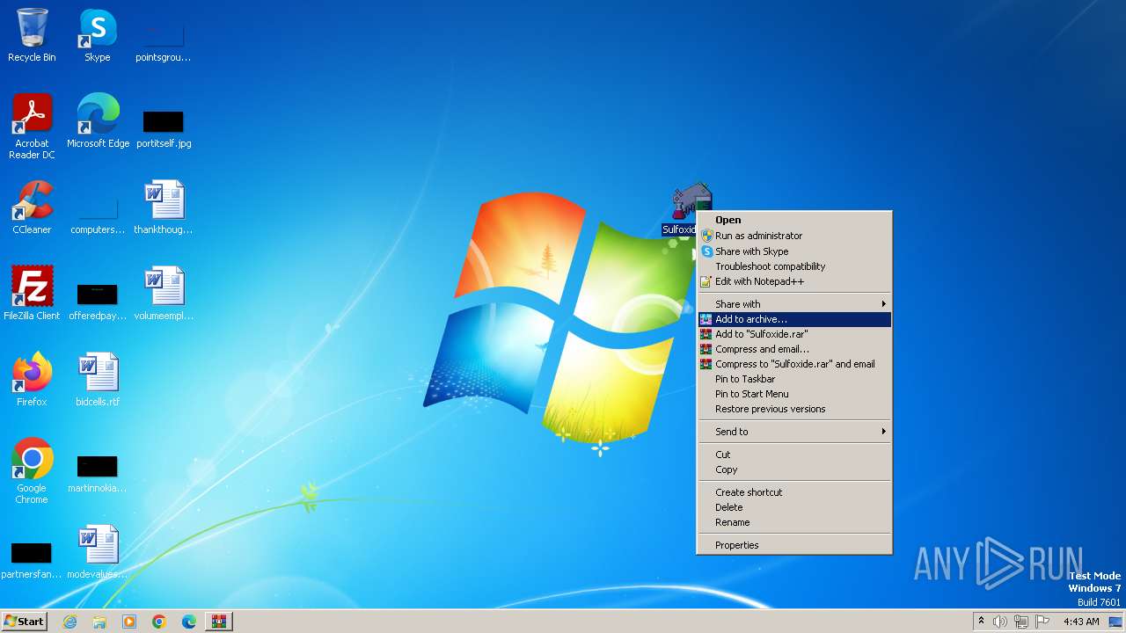The height and width of the screenshot is (633, 1126).
Task: Choose Share with Skype
Action: coord(794,251)
